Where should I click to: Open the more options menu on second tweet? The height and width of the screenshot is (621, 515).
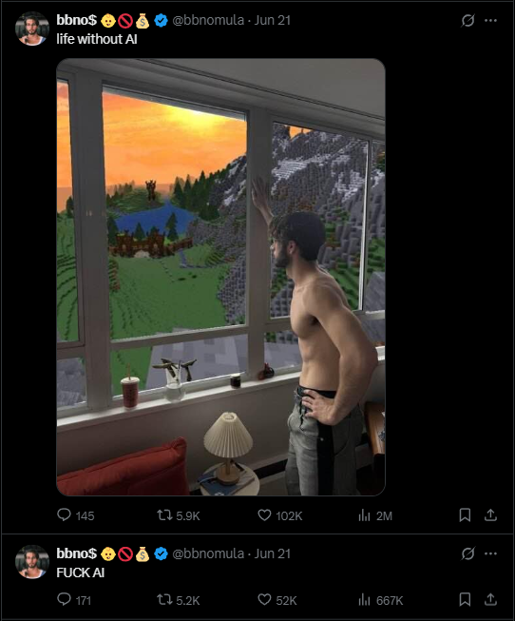click(x=490, y=553)
